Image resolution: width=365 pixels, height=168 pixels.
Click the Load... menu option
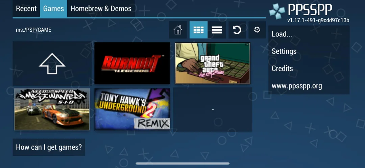pos(309,34)
